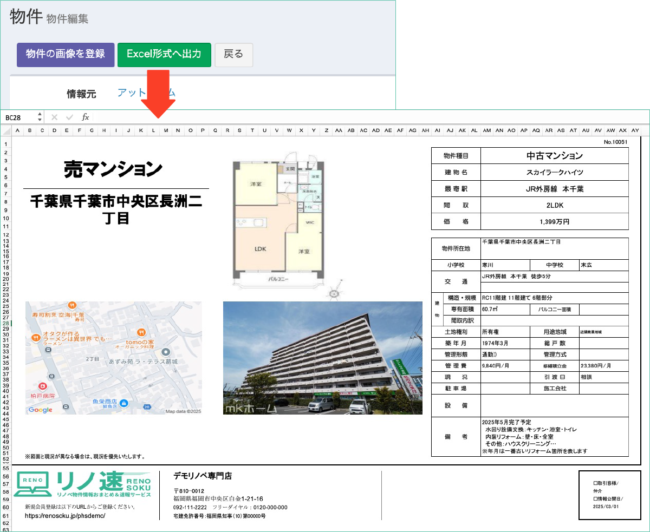The height and width of the screenshot is (532, 650).
Task: Click into the empty formula bar field
Action: (370, 117)
